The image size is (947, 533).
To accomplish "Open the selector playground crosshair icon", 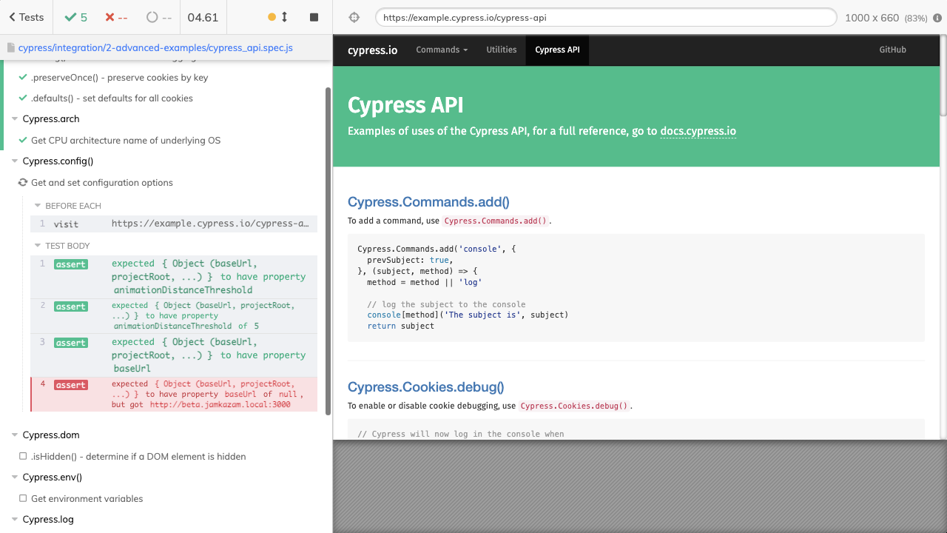I will (354, 18).
